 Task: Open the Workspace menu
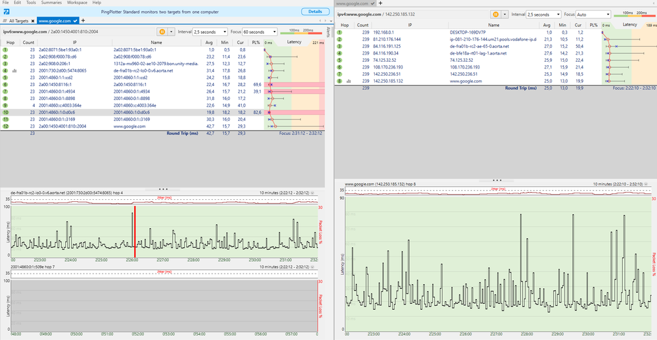point(76,3)
